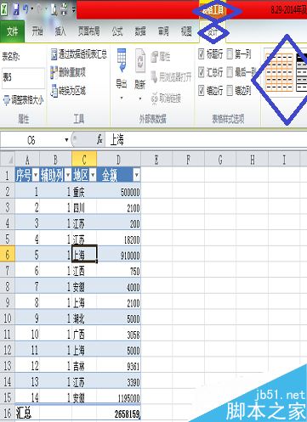
Task: Toggle the 汇总行 total row checkbox
Action: tap(202, 72)
